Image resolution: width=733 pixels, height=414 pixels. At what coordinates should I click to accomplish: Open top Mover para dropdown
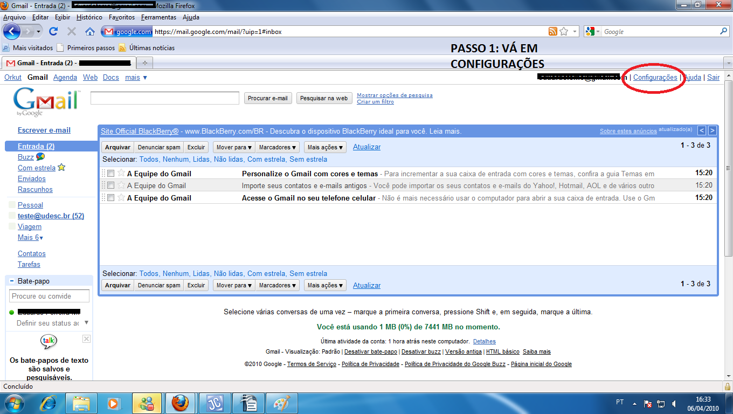point(234,147)
